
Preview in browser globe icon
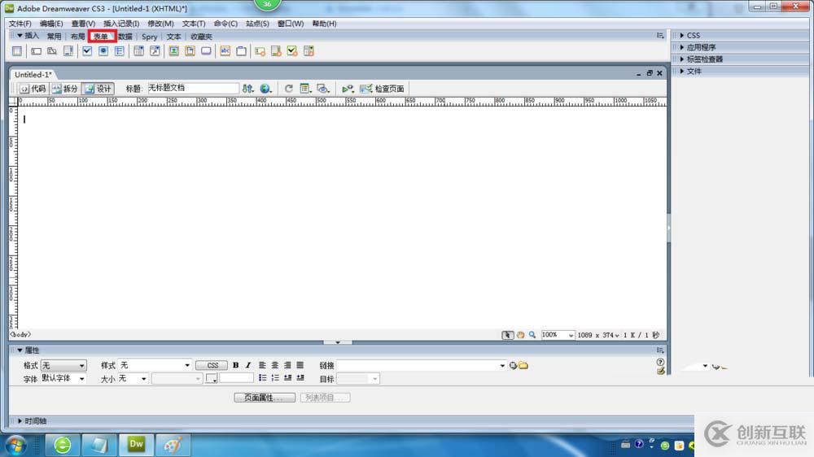(x=266, y=89)
